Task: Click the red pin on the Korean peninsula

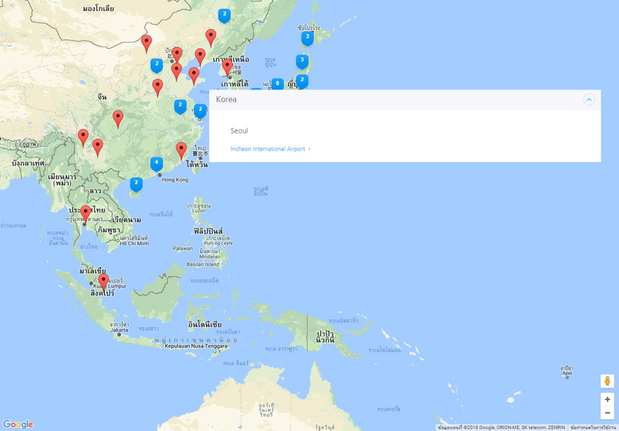Action: 227,66
